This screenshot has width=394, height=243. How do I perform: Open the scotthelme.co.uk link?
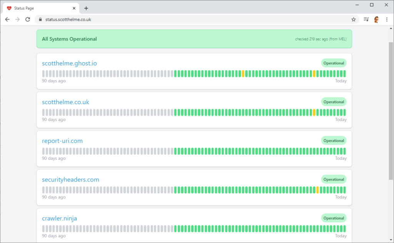click(65, 102)
